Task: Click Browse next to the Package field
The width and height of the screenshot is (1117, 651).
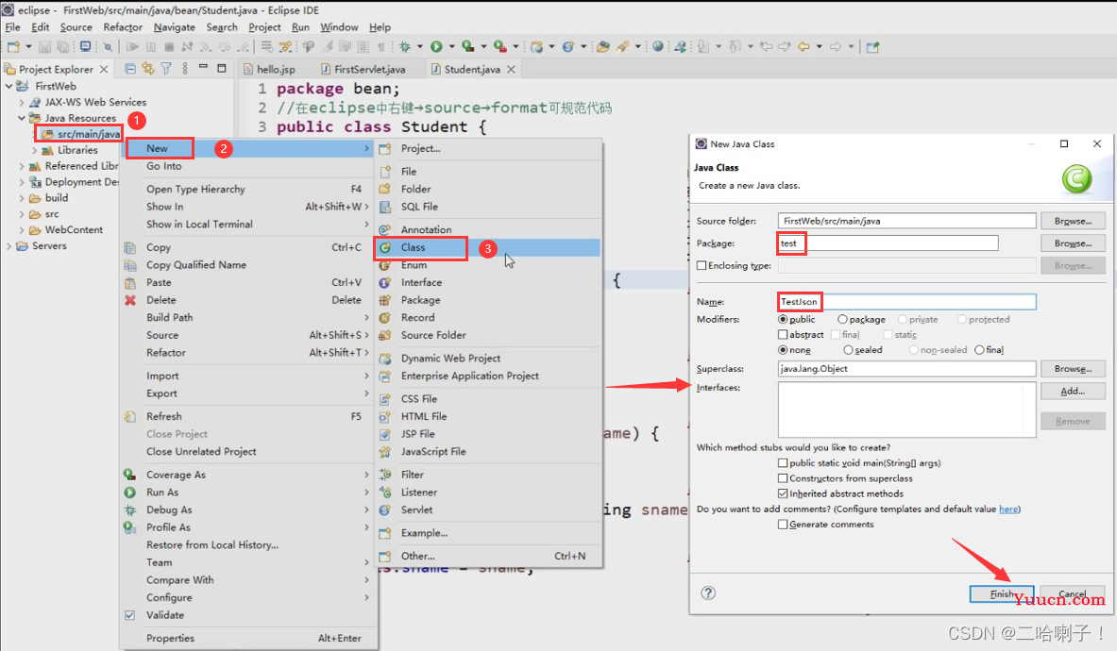Action: click(1073, 243)
